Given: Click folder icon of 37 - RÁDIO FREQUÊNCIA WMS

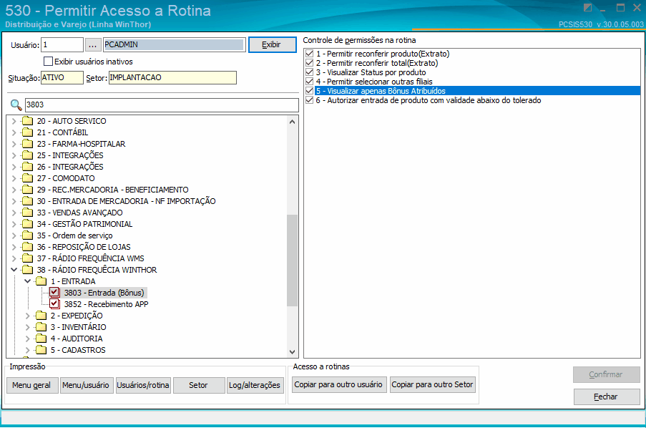Looking at the screenshot, I should tap(28, 258).
